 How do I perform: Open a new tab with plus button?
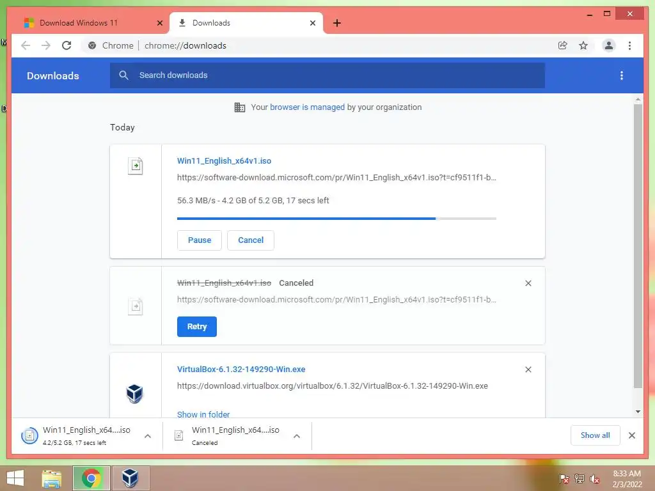337,23
